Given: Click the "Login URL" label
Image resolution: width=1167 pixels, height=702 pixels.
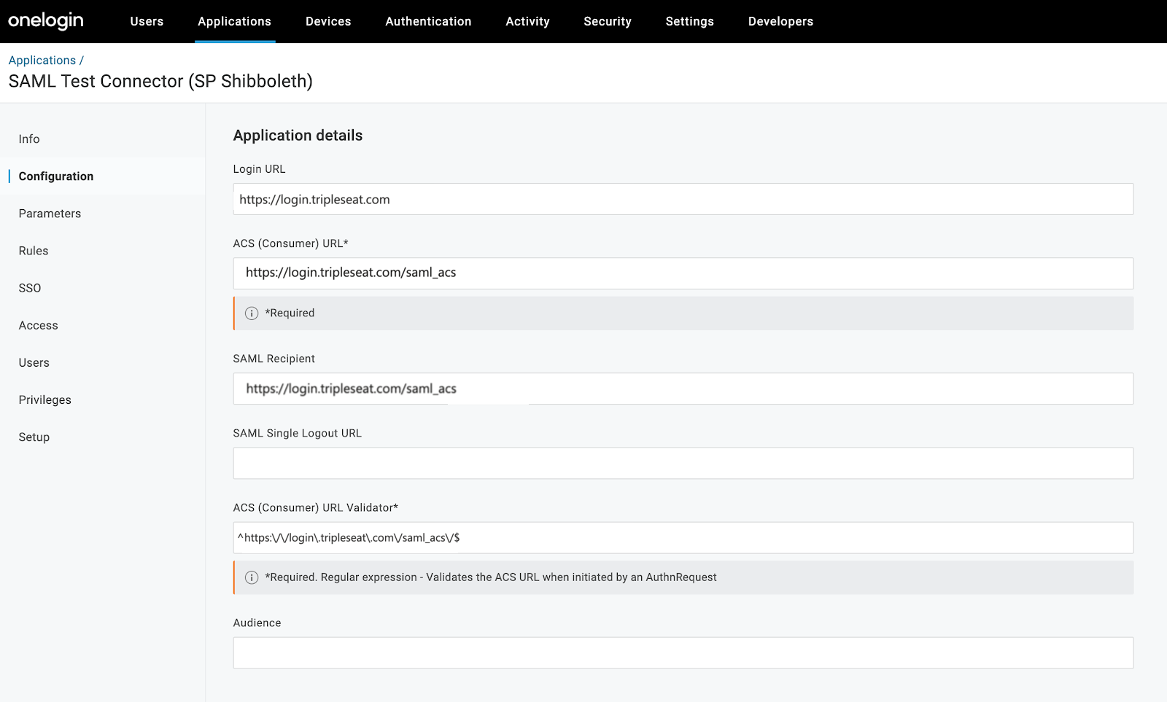Looking at the screenshot, I should coord(259,169).
